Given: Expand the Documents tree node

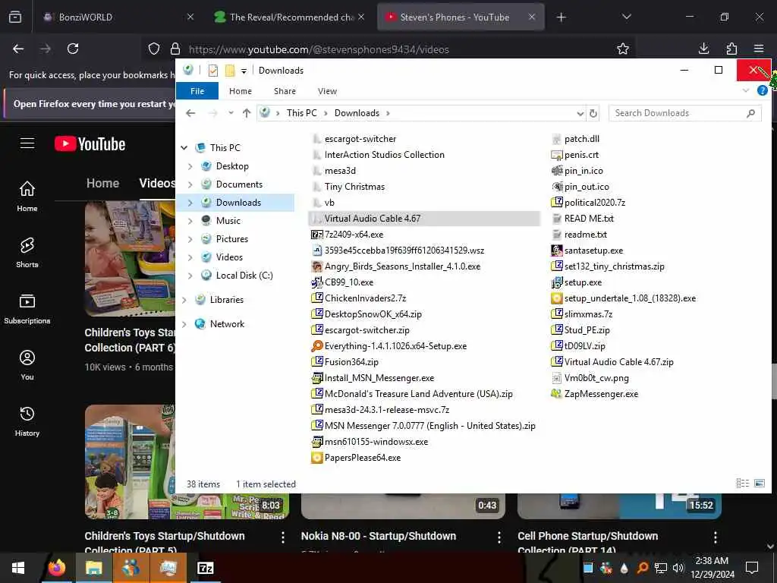Looking at the screenshot, I should tap(190, 184).
